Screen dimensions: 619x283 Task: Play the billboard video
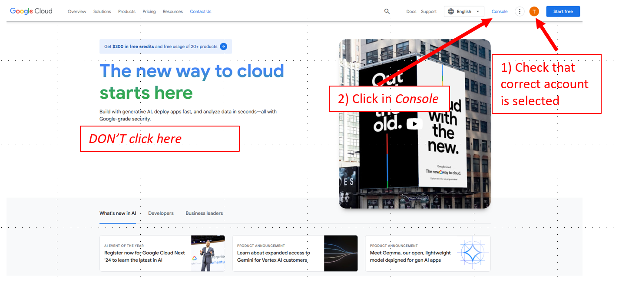click(414, 124)
